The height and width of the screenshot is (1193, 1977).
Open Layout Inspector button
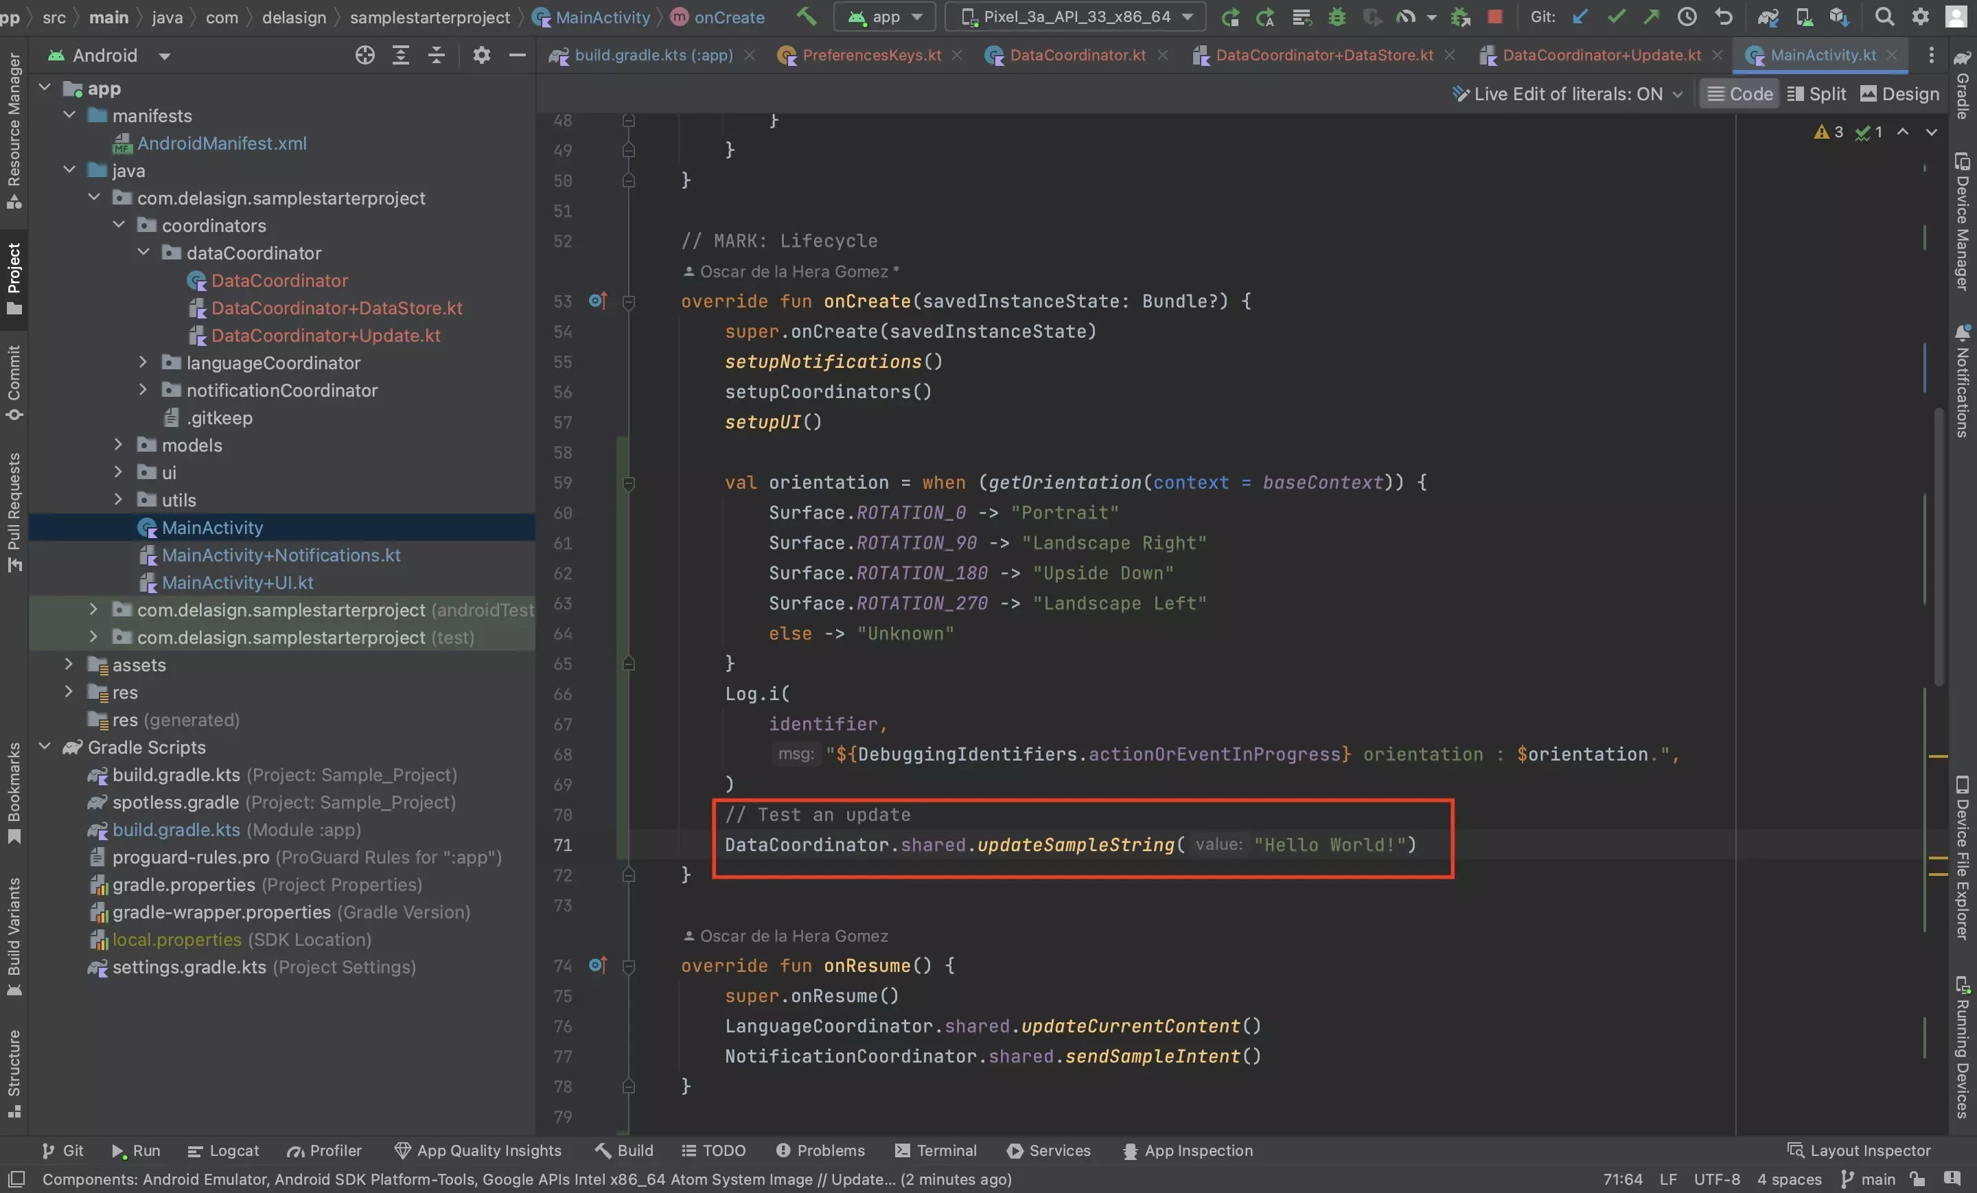coord(1859,1150)
